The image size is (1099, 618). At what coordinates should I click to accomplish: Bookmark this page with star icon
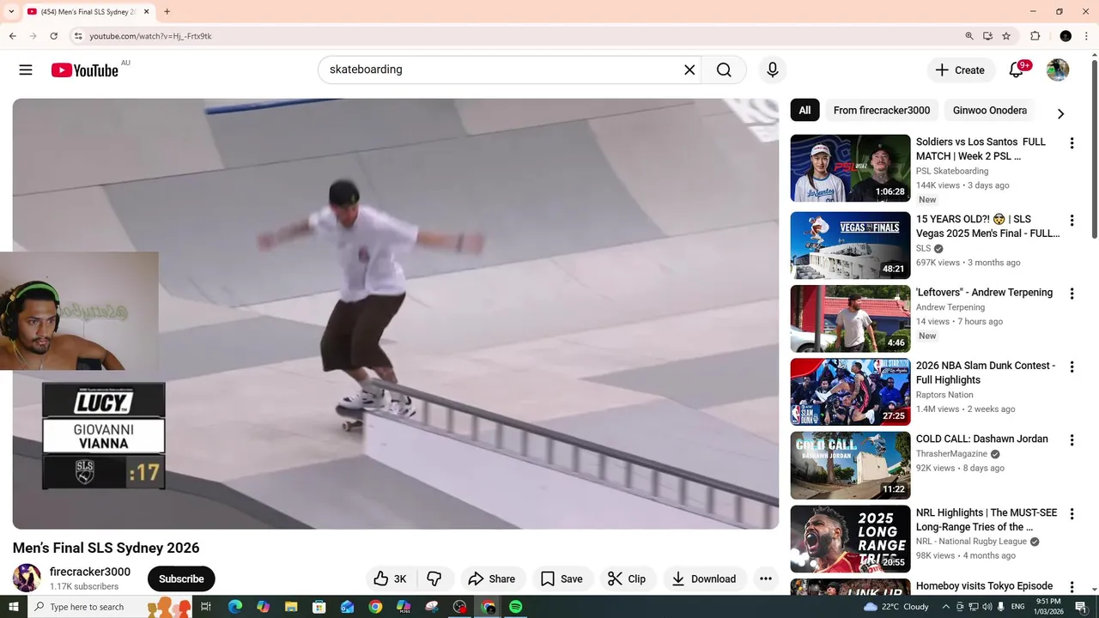point(1006,36)
